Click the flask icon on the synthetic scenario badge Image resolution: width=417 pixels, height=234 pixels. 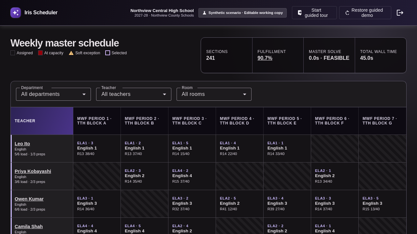click(204, 13)
